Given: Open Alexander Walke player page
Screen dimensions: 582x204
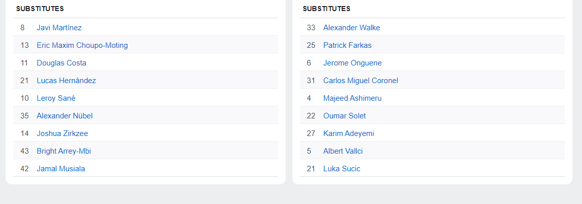Looking at the screenshot, I should (x=351, y=28).
